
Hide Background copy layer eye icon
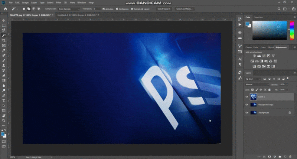click(247, 105)
